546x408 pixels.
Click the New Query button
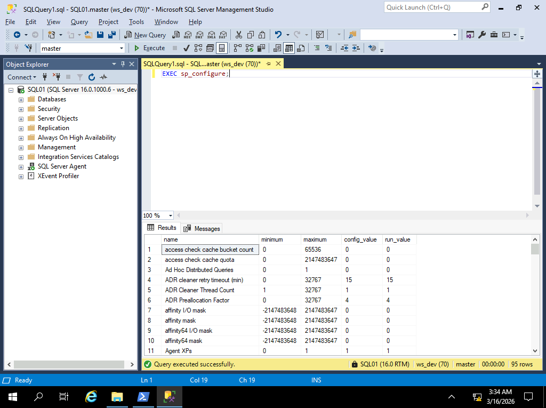(145, 35)
